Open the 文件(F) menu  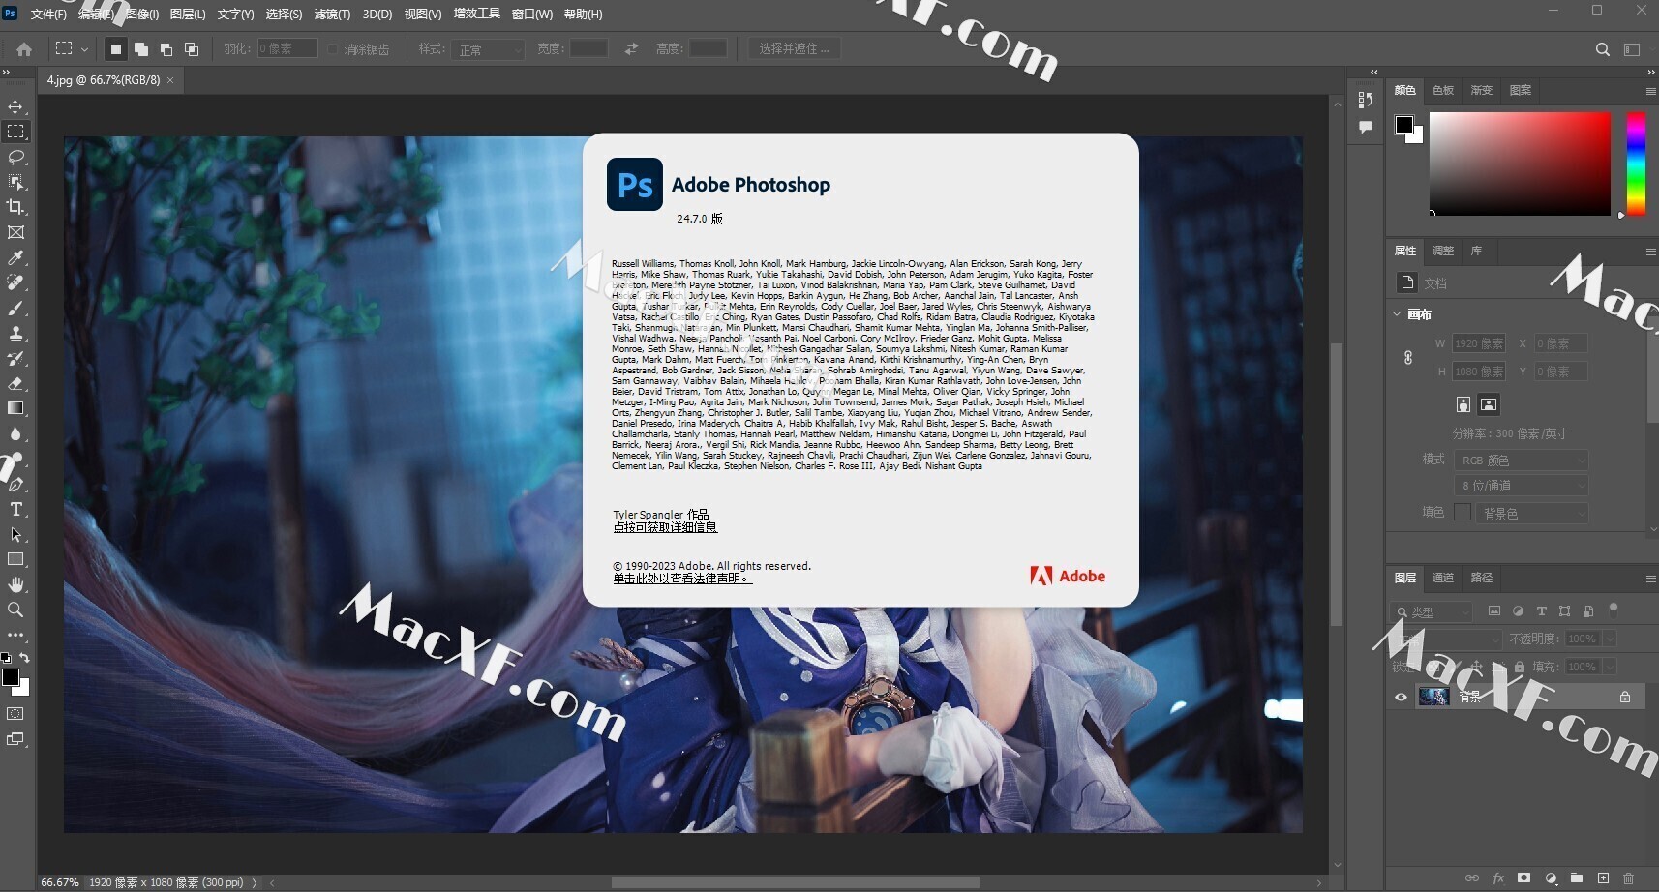[47, 15]
